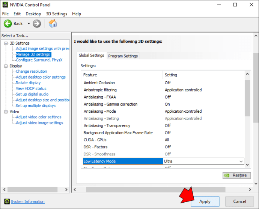The height and width of the screenshot is (209, 259).
Task: Select Background Application Max Frame Rate row
Action: (x=163, y=133)
